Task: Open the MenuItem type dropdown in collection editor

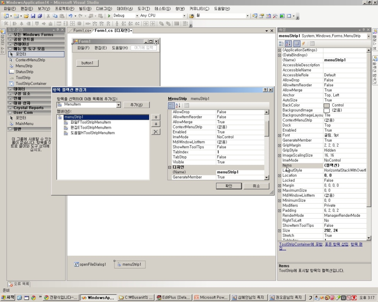Action: (118, 105)
